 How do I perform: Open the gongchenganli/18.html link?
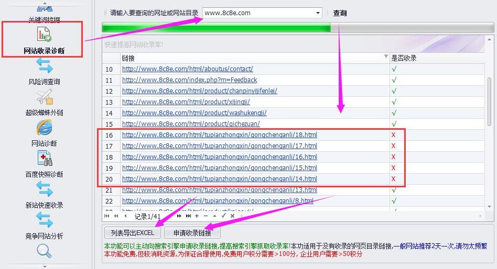(219, 135)
